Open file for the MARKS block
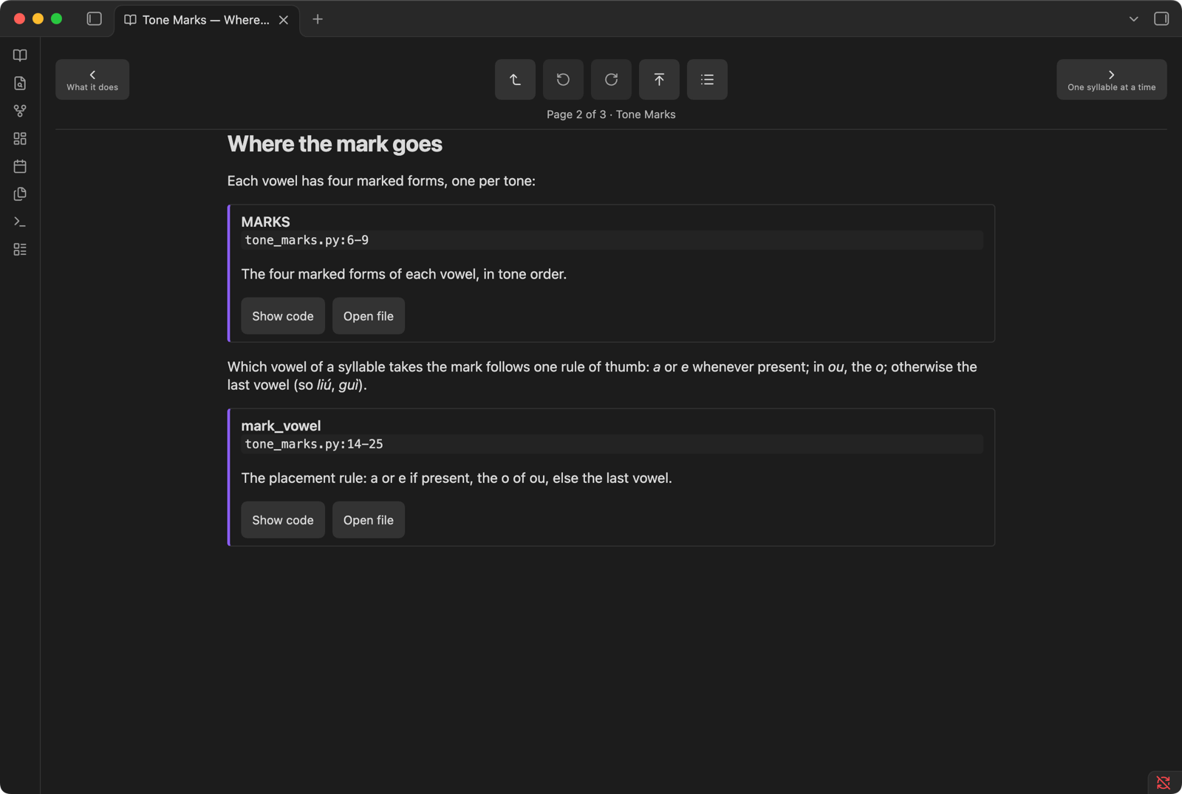Image resolution: width=1182 pixels, height=794 pixels. point(369,316)
